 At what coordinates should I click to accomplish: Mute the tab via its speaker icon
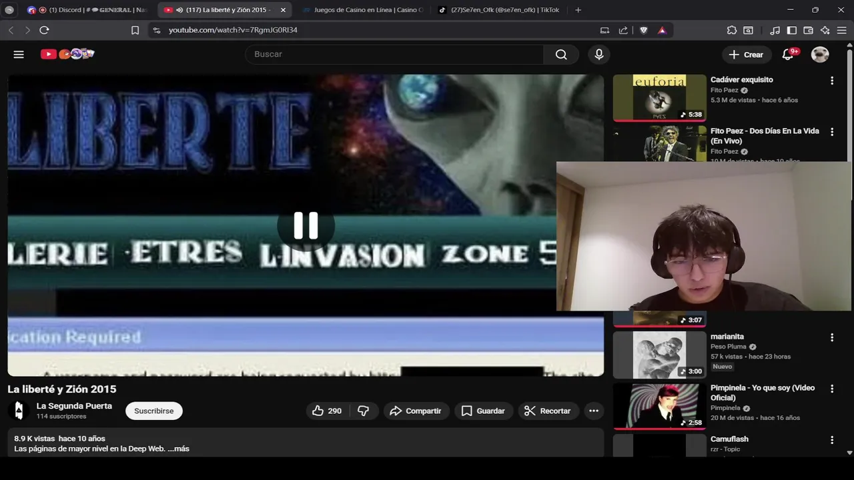pyautogui.click(x=179, y=10)
